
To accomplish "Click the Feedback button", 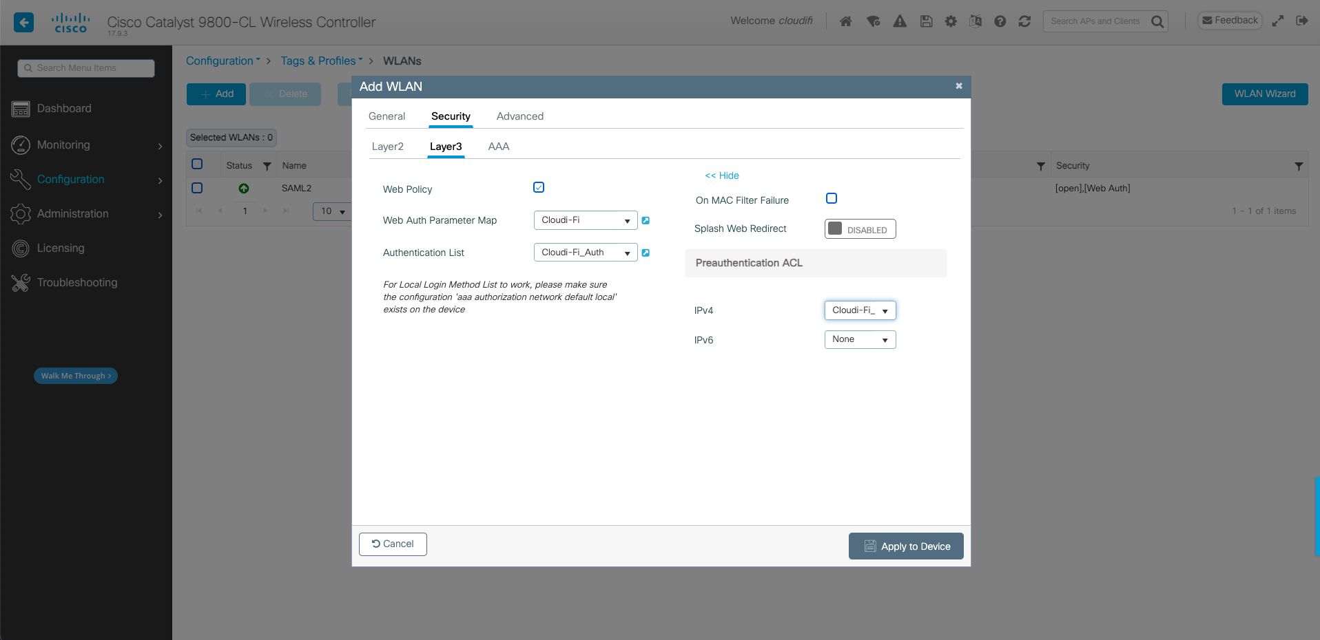I will tap(1230, 21).
